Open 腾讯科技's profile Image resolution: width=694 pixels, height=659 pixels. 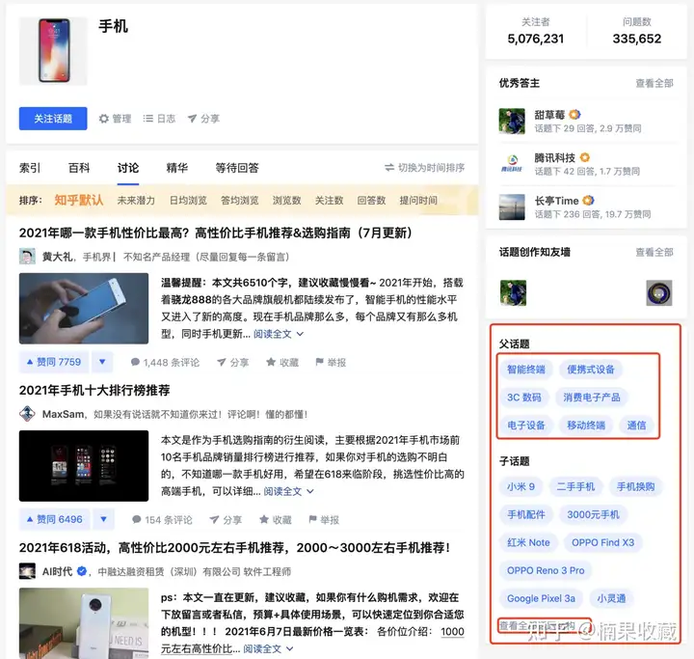(554, 158)
